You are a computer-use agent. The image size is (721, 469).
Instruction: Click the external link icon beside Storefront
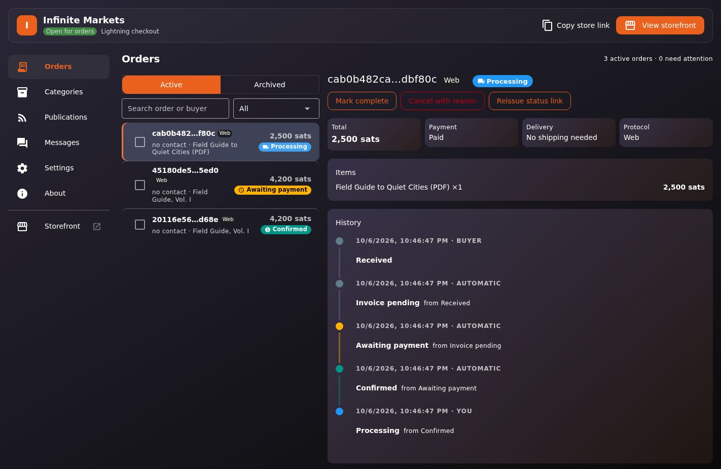click(97, 226)
